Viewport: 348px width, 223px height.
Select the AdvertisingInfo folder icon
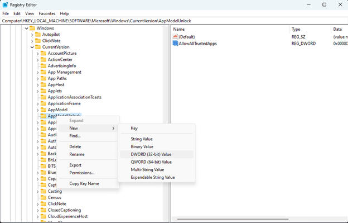click(43, 66)
